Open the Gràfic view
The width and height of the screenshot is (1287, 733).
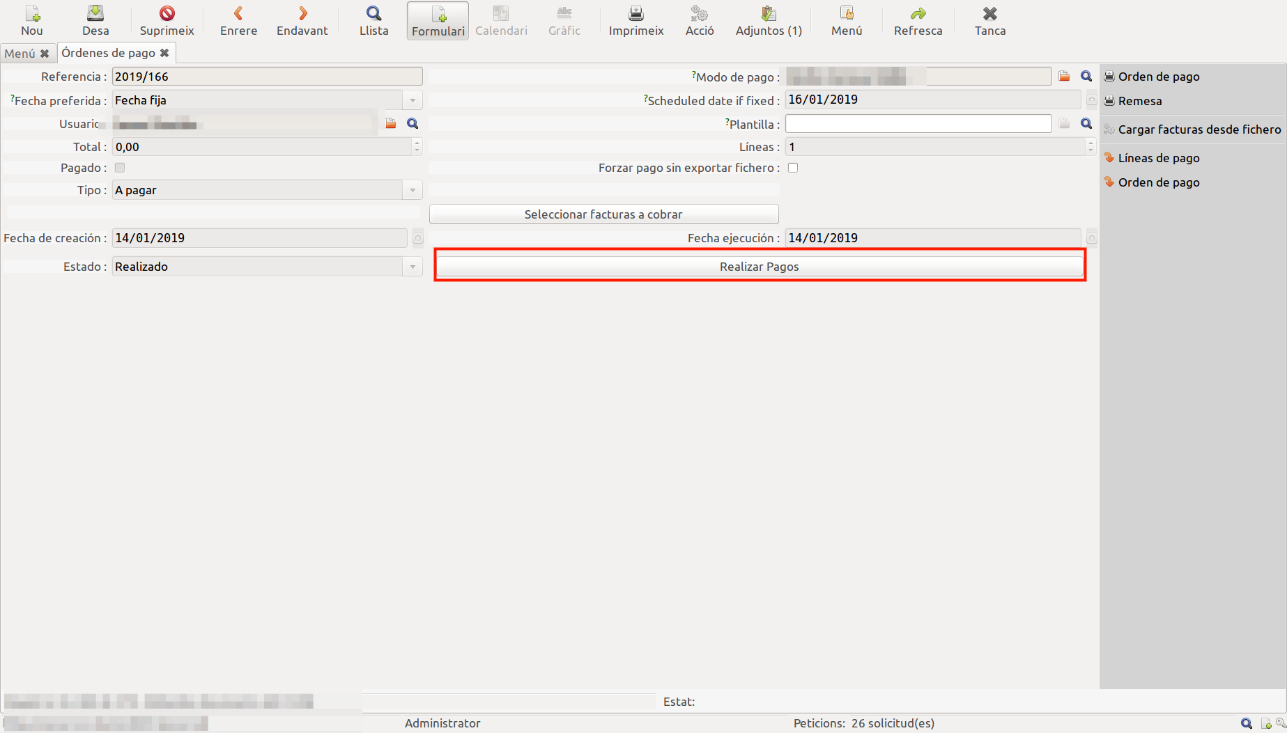(564, 21)
